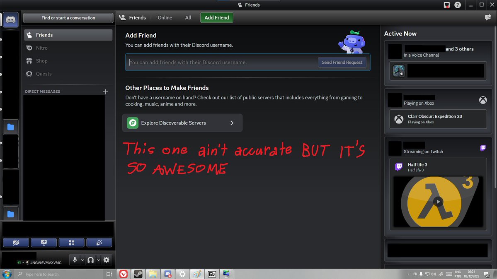The width and height of the screenshot is (497, 279).
Task: Deafen using the headphones icon
Action: coord(91,260)
